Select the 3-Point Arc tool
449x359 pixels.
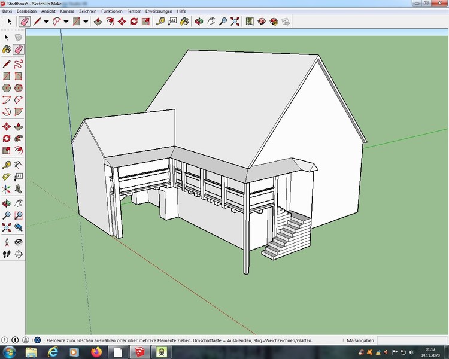click(7, 112)
